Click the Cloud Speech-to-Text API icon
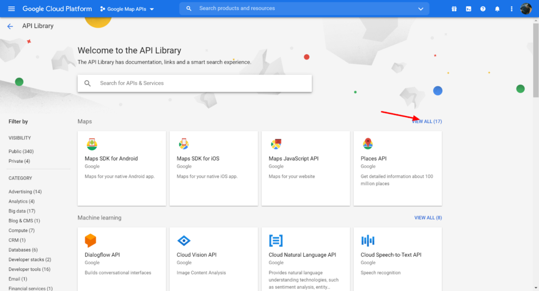Image resolution: width=539 pixels, height=291 pixels. (368, 240)
